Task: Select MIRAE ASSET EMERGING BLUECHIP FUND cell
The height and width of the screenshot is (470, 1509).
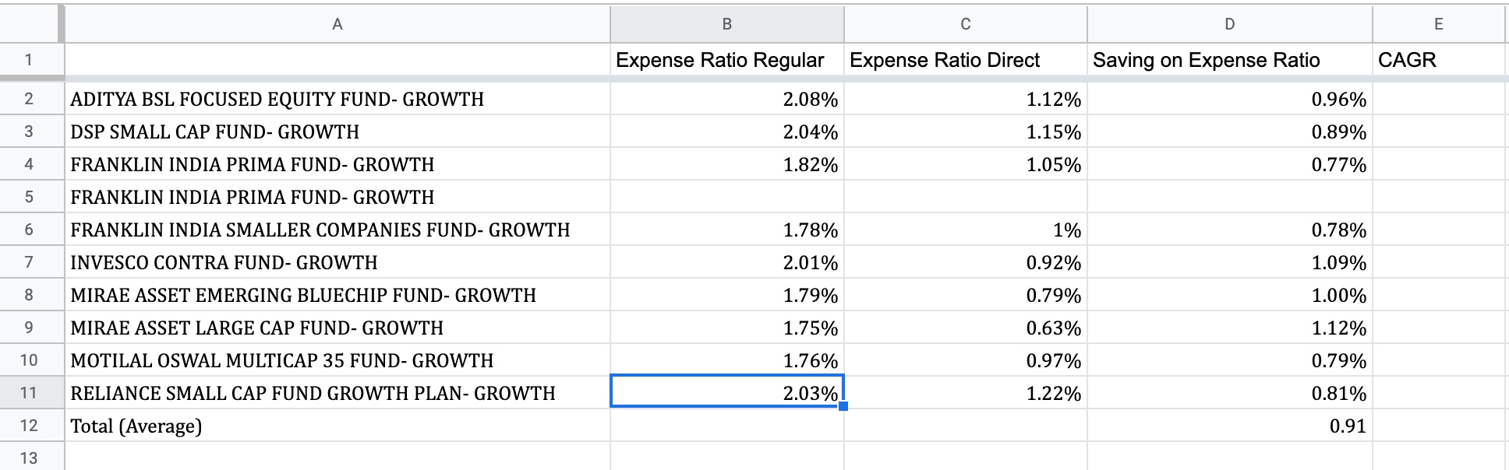Action: coord(337,295)
